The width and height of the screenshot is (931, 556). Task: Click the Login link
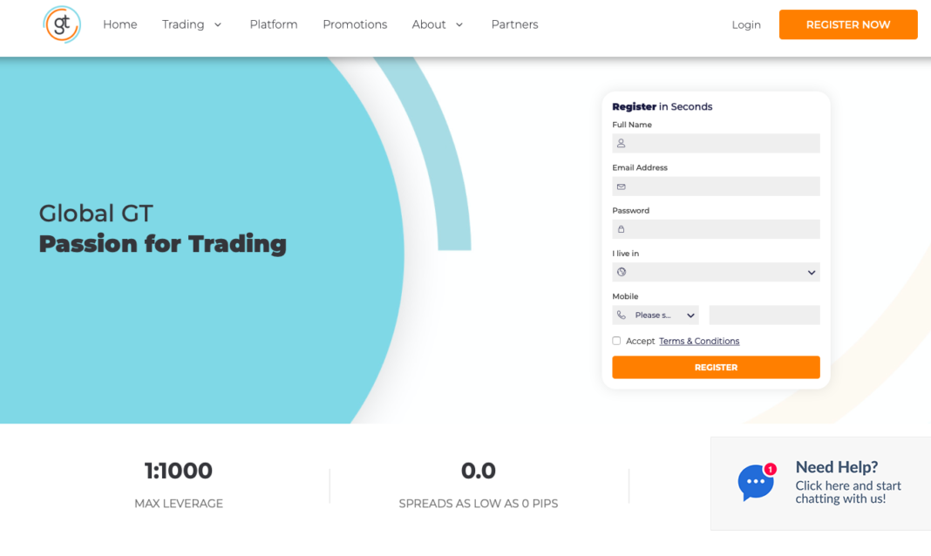tap(746, 24)
